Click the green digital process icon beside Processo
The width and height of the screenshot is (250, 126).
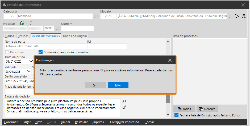[22, 23]
